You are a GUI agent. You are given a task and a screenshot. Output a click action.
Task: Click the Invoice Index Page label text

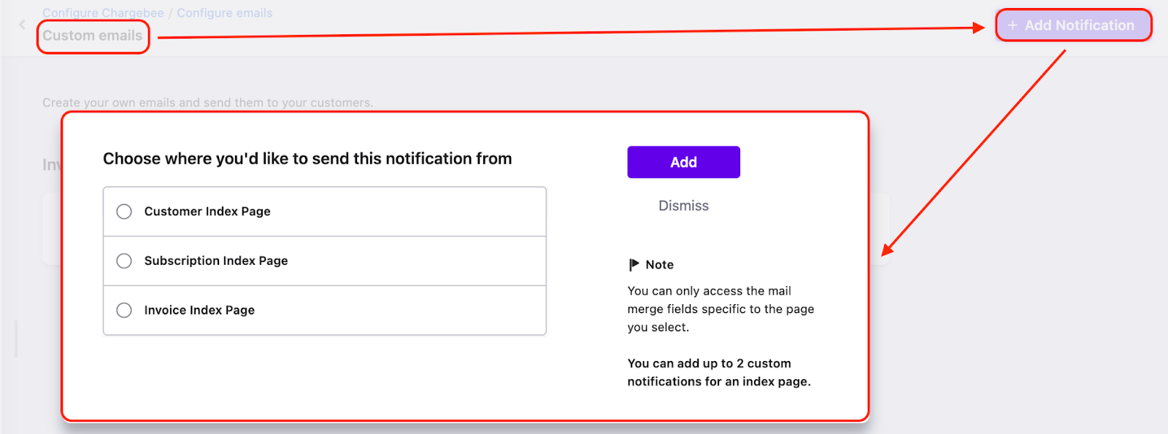click(x=199, y=311)
